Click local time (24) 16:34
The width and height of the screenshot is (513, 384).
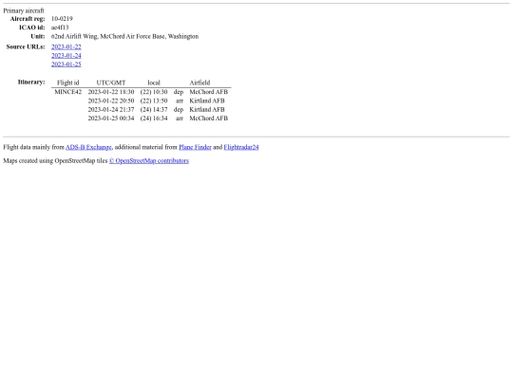click(154, 119)
